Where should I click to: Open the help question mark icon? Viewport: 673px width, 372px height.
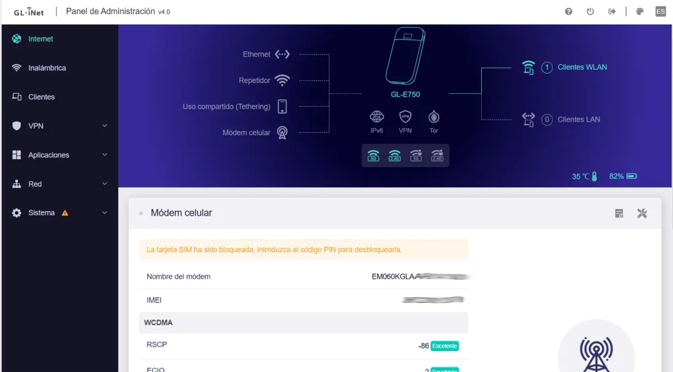coord(569,12)
